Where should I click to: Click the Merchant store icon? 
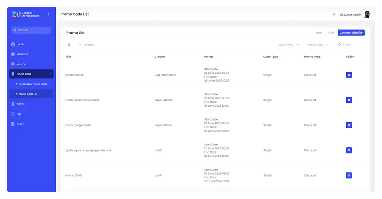[x=13, y=54]
